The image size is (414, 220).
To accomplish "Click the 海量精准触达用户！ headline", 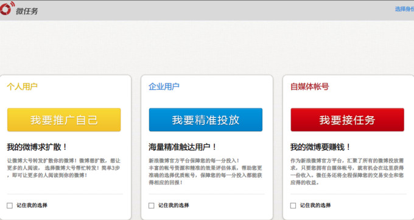I will (x=183, y=147).
